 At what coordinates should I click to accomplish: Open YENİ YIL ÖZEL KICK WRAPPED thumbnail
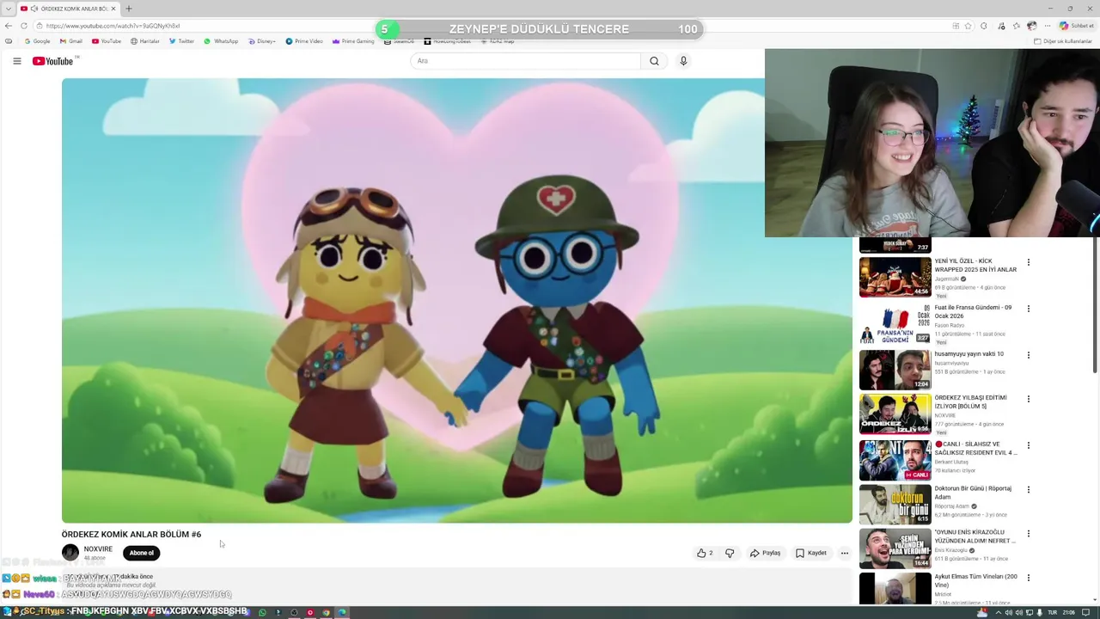coord(895,277)
